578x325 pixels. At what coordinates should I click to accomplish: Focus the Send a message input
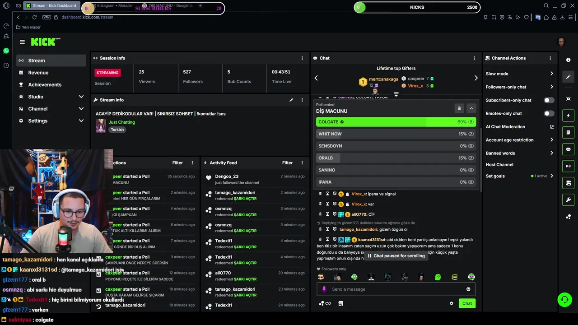(396, 289)
